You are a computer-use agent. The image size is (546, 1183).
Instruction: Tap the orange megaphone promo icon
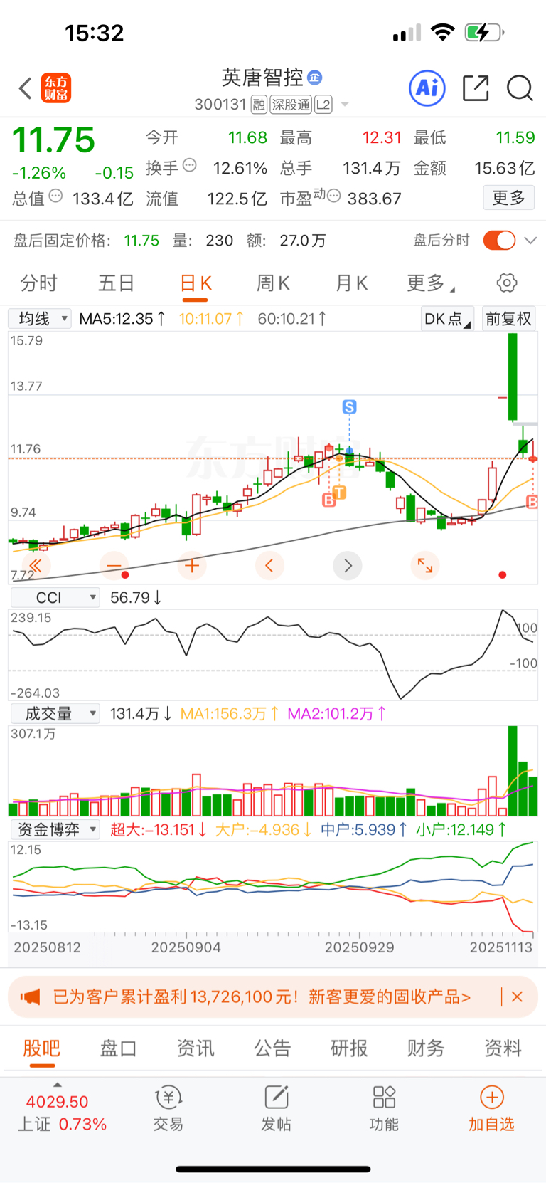(30, 997)
